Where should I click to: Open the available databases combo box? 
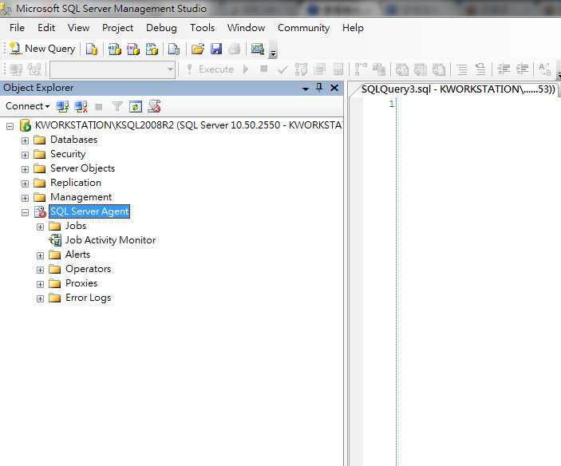tap(113, 69)
